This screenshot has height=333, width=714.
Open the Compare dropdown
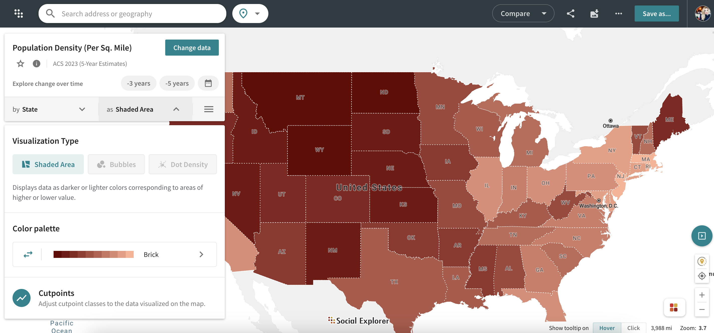click(x=523, y=14)
